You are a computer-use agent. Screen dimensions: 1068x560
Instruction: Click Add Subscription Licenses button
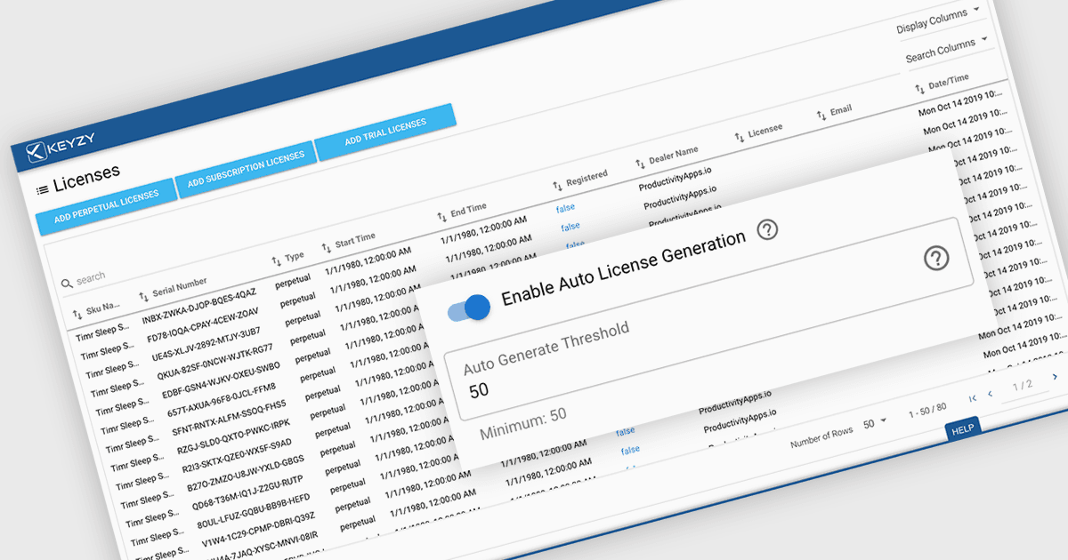pos(246,168)
